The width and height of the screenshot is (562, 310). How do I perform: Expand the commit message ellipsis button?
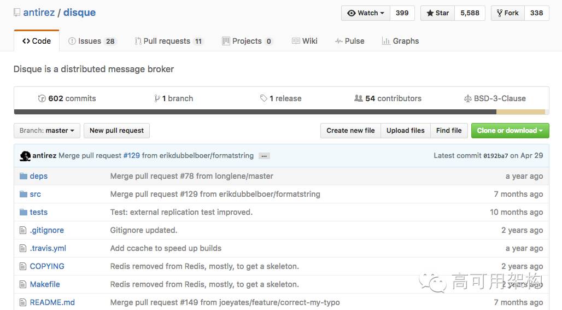point(264,156)
